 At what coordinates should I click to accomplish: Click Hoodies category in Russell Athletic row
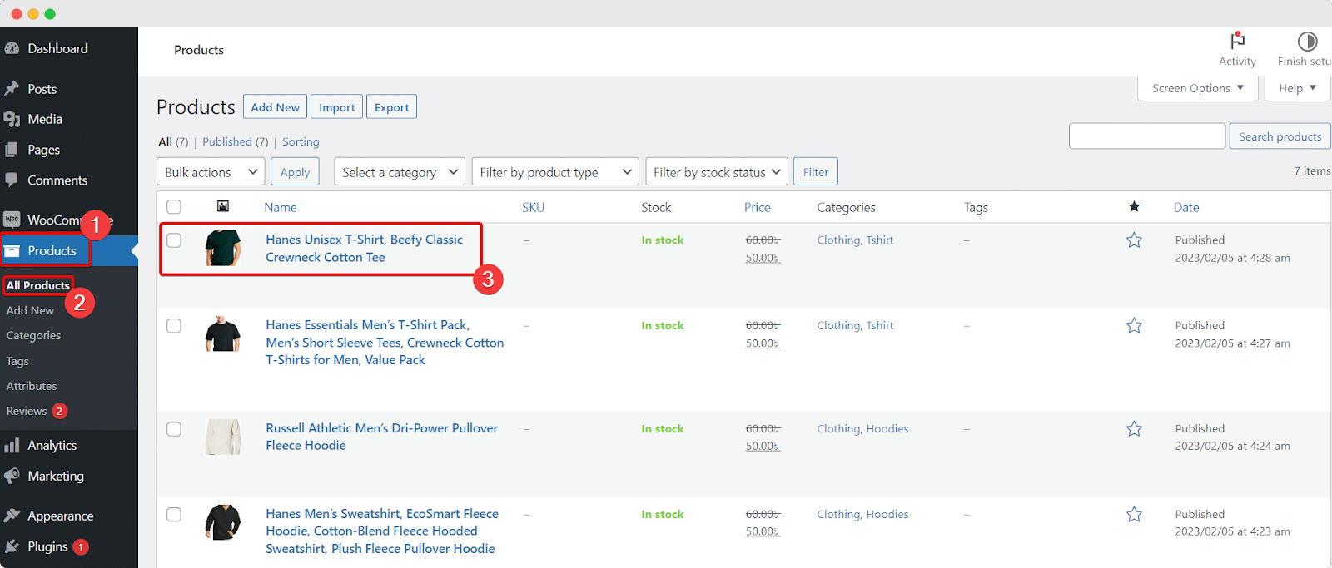tap(887, 429)
